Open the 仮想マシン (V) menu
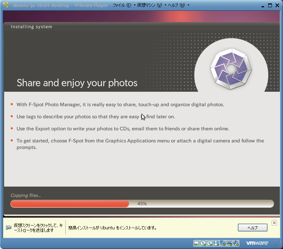Screen dimensions: 283x249 152,5
